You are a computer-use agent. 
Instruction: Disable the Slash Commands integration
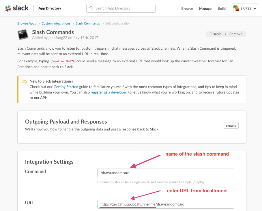pos(216,34)
